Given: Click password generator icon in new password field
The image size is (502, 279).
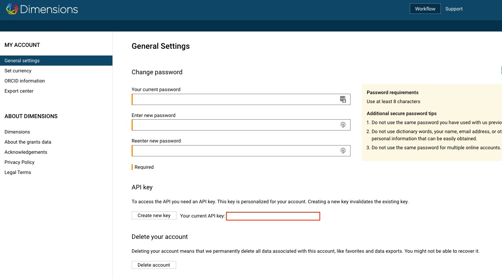Looking at the screenshot, I should pos(343,125).
